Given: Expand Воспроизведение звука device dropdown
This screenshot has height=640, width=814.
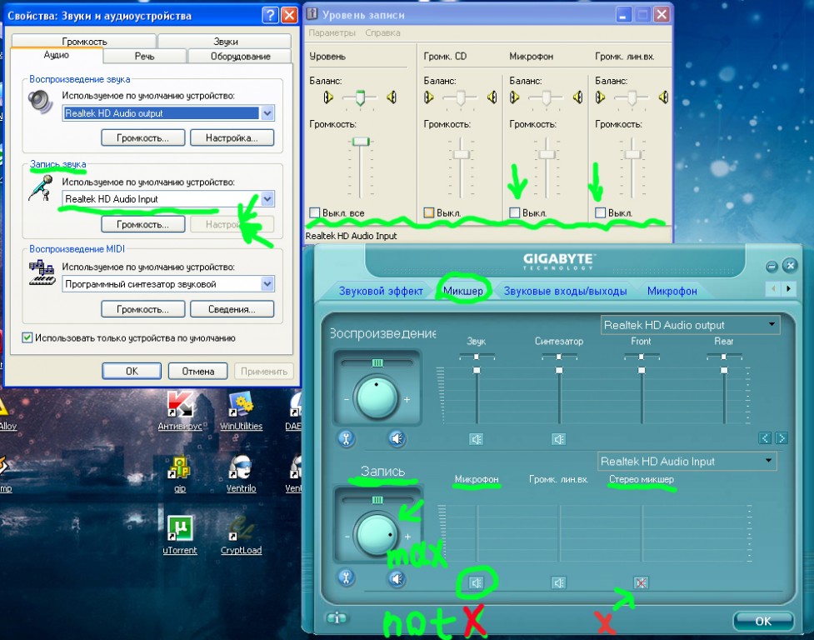Looking at the screenshot, I should (x=267, y=112).
